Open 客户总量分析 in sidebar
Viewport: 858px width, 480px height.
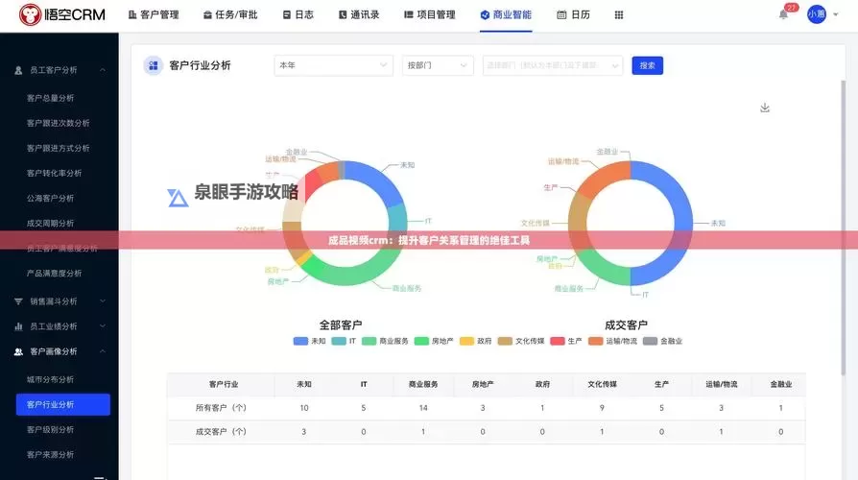coord(50,98)
